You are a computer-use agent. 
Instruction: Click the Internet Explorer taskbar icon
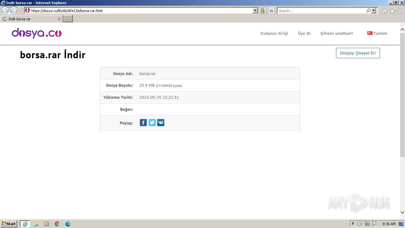point(25,224)
